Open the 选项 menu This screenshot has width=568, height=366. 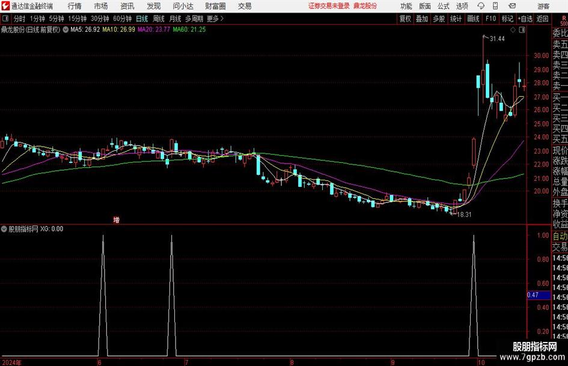[x=462, y=6]
